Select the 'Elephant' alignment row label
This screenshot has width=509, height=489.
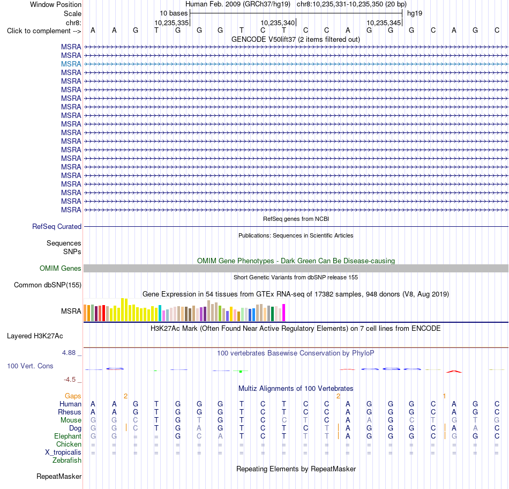68,436
